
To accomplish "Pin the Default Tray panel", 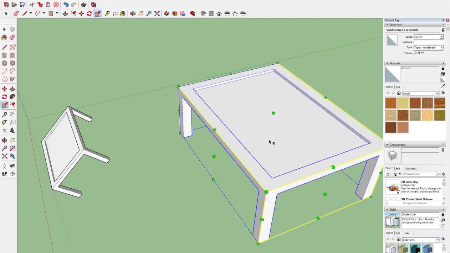I will point(443,20).
